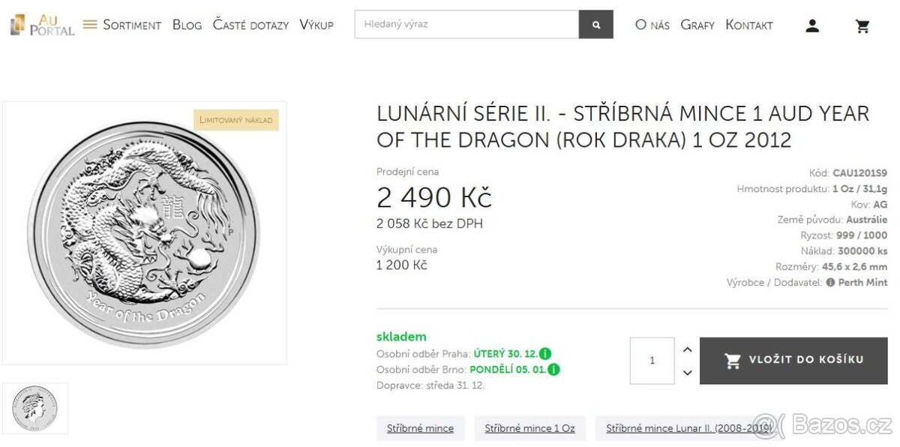
Task: Click the small coin obverse thumbnail
Action: 35,407
